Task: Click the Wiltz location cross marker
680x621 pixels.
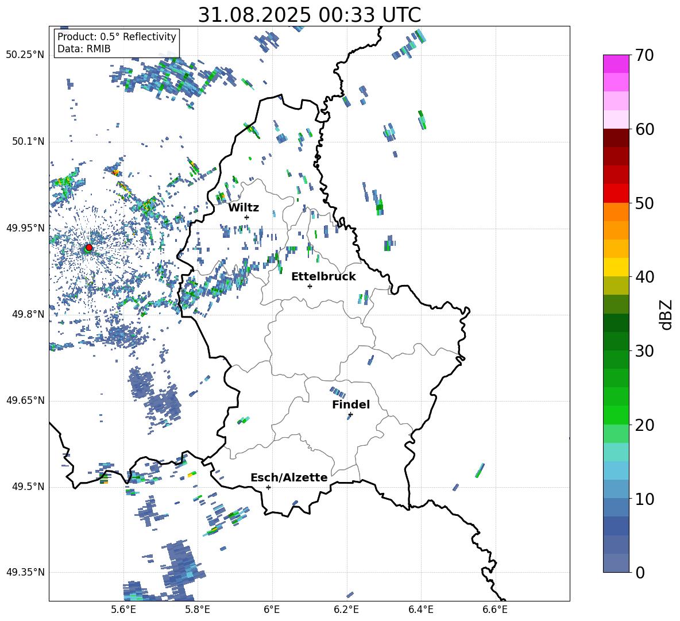Action: coord(247,217)
